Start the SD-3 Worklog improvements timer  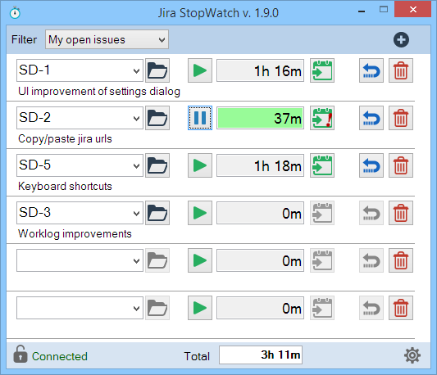coord(200,213)
